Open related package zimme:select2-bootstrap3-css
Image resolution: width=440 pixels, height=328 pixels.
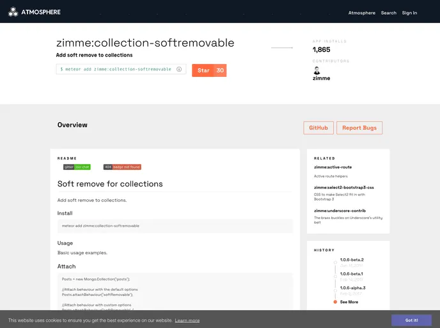click(344, 188)
